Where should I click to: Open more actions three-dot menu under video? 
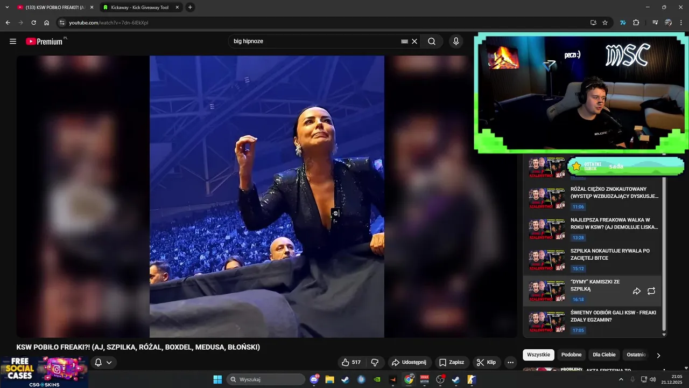point(511,362)
